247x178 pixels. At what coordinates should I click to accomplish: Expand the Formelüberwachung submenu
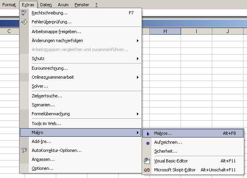(x=138, y=114)
